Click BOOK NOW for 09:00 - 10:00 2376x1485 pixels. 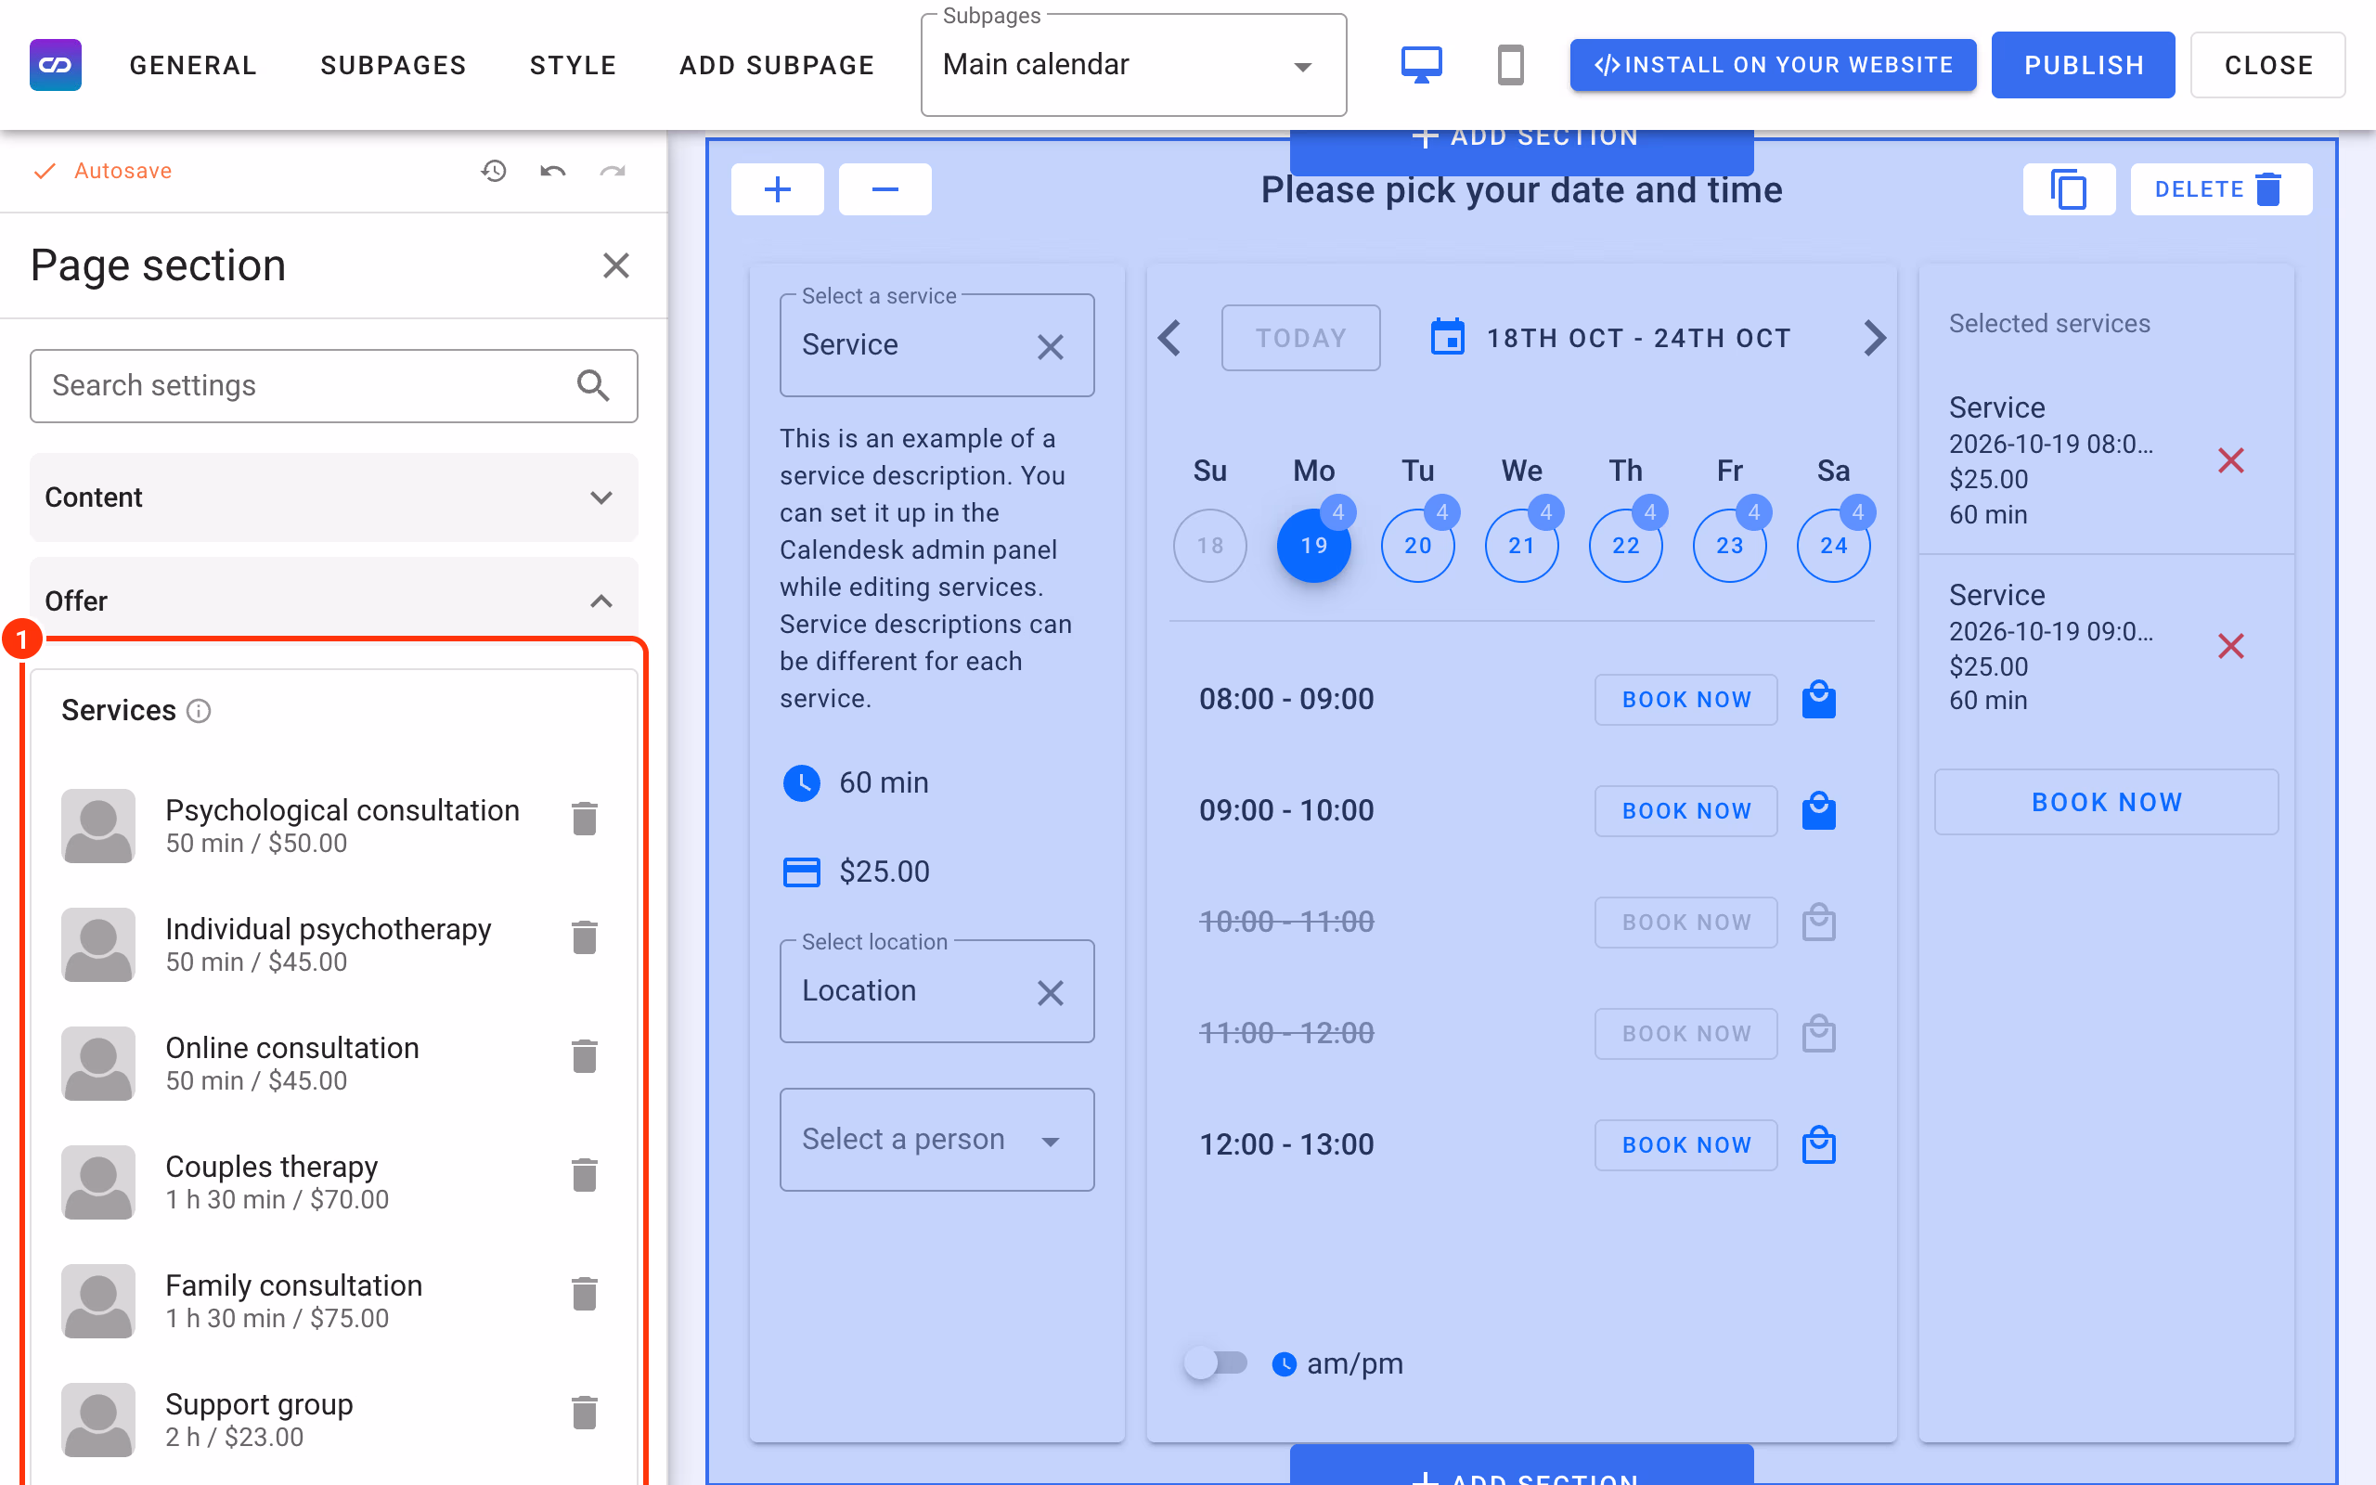[1685, 811]
